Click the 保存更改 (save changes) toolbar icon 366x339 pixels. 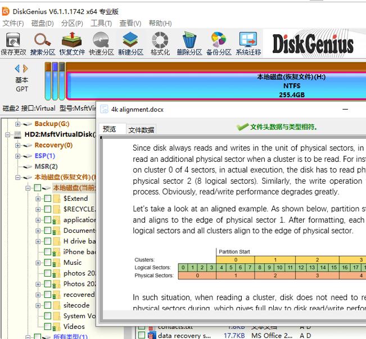click(x=13, y=44)
